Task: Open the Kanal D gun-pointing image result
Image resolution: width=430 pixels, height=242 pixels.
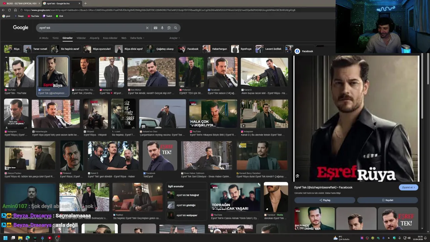Action: click(264, 72)
